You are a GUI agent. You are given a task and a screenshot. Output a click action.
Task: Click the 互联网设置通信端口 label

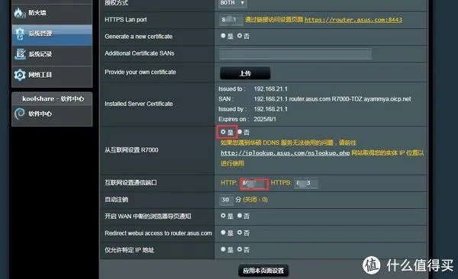[131, 183]
